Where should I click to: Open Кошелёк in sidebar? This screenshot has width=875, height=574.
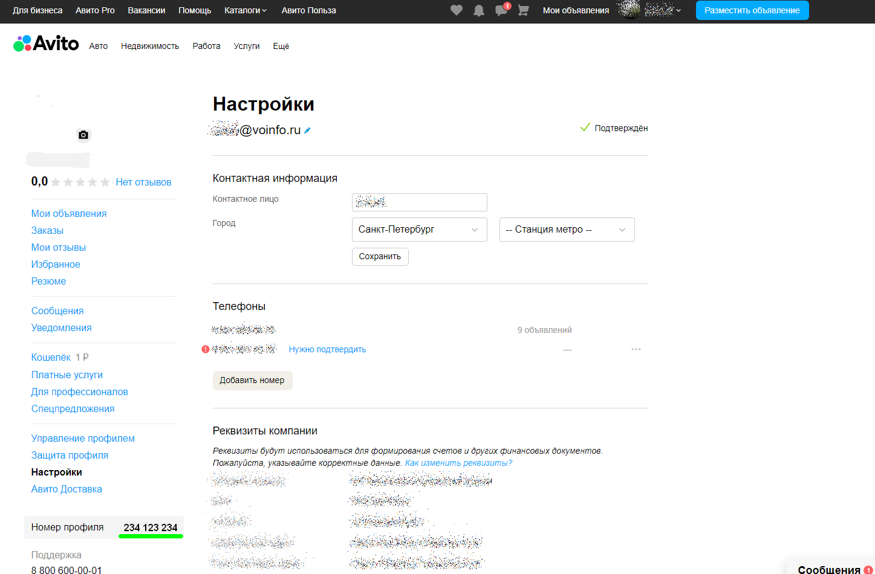click(51, 357)
